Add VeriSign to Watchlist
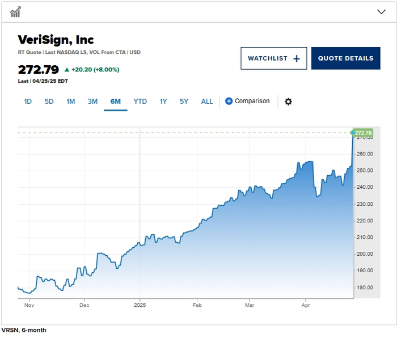This screenshot has height=338, width=397. point(273,58)
